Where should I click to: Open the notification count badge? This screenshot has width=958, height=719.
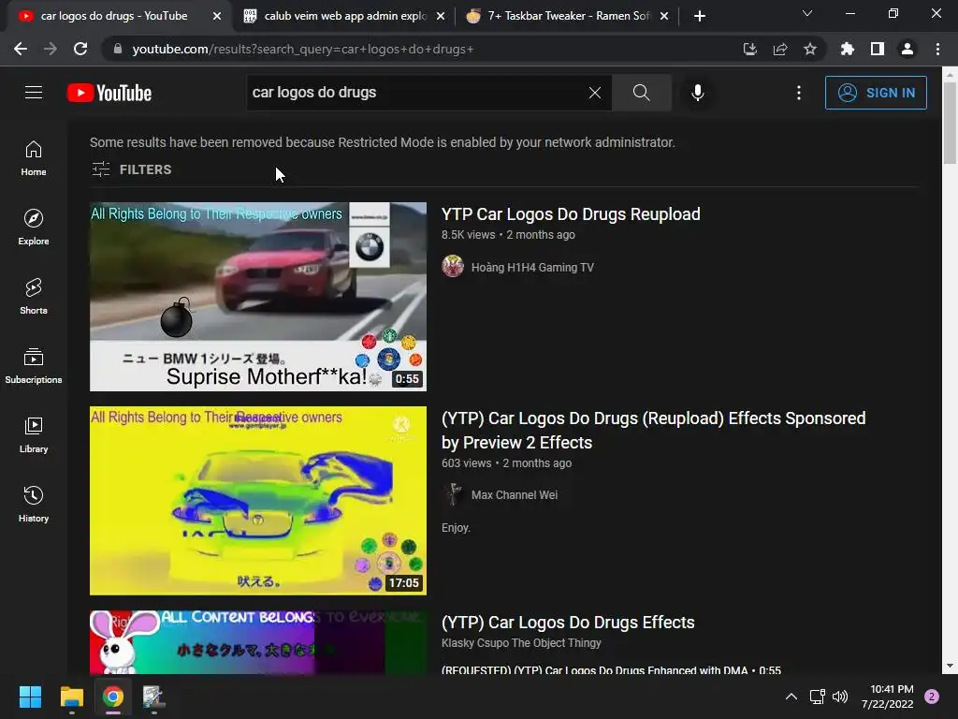[932, 697]
